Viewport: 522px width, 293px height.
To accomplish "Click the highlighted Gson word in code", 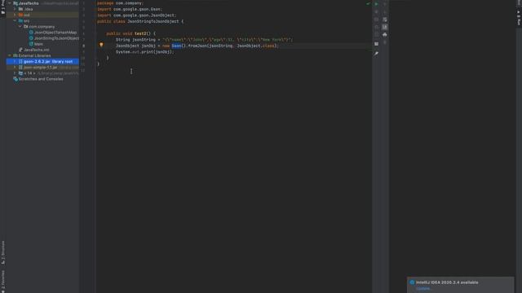I will coord(176,46).
